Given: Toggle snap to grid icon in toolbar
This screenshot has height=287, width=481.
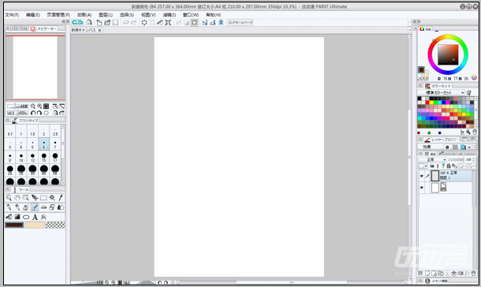Looking at the screenshot, I should [x=221, y=22].
